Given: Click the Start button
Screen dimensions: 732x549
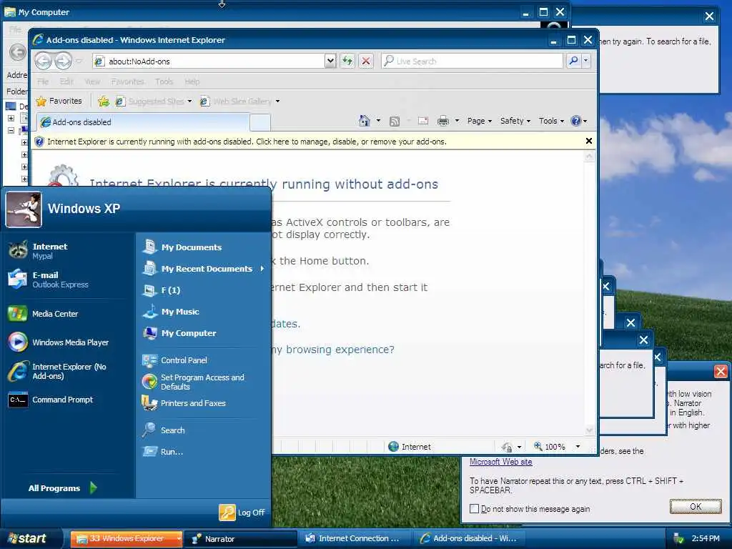Looking at the screenshot, I should [31, 538].
